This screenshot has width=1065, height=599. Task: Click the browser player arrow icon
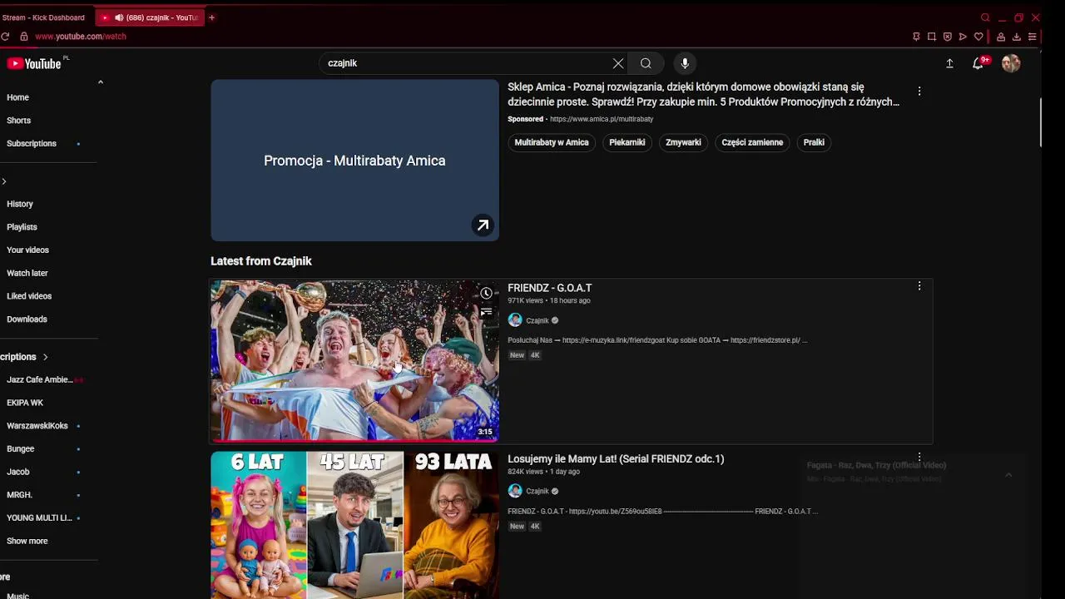[963, 37]
